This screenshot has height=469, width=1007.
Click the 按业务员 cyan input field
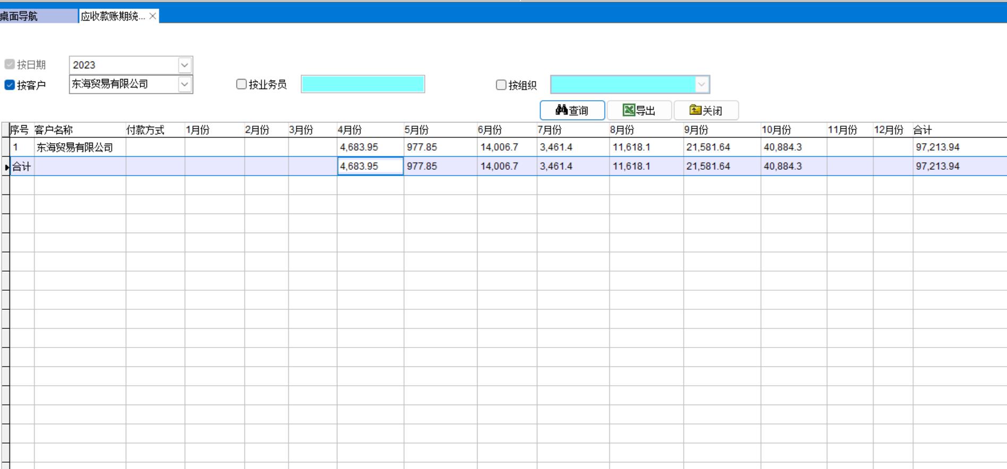[363, 84]
